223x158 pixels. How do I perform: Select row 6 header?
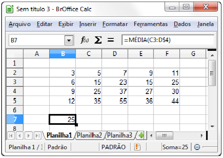tap(15, 110)
